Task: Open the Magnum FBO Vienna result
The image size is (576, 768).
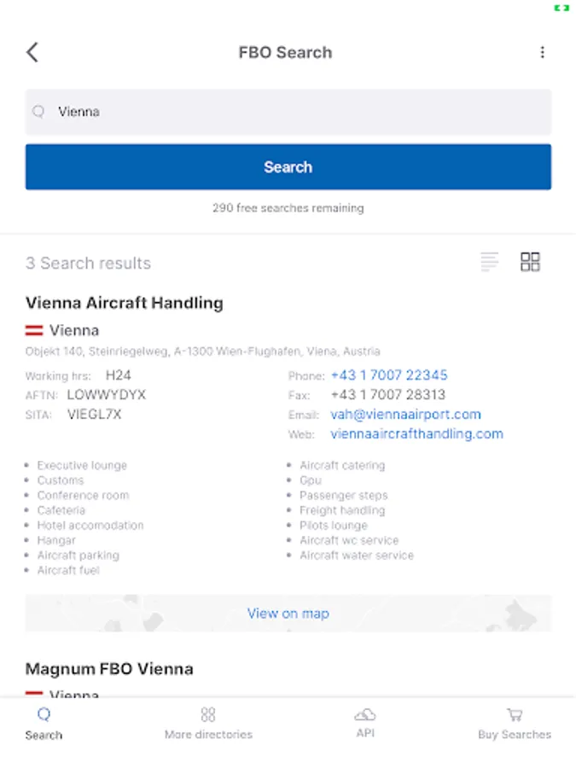Action: (109, 669)
